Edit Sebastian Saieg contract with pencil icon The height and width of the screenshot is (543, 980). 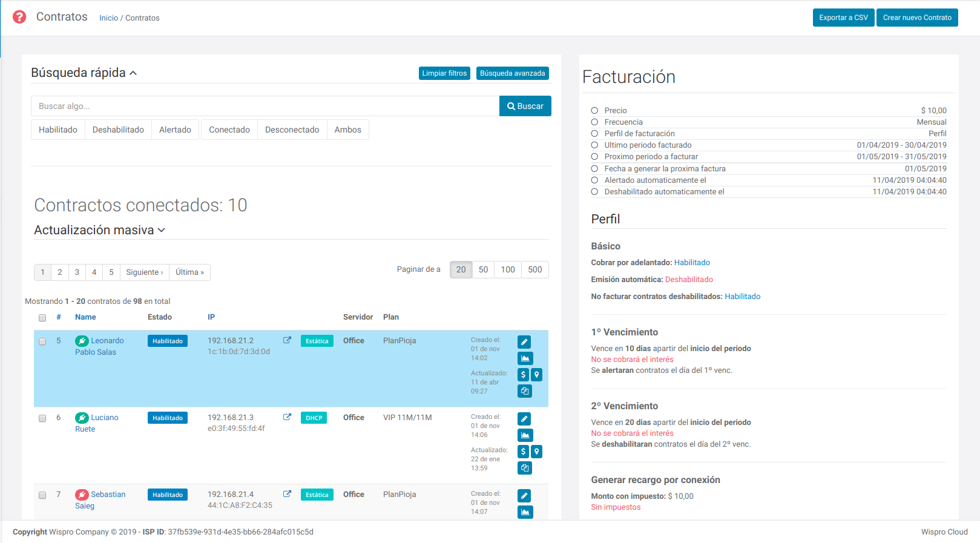pyautogui.click(x=524, y=496)
